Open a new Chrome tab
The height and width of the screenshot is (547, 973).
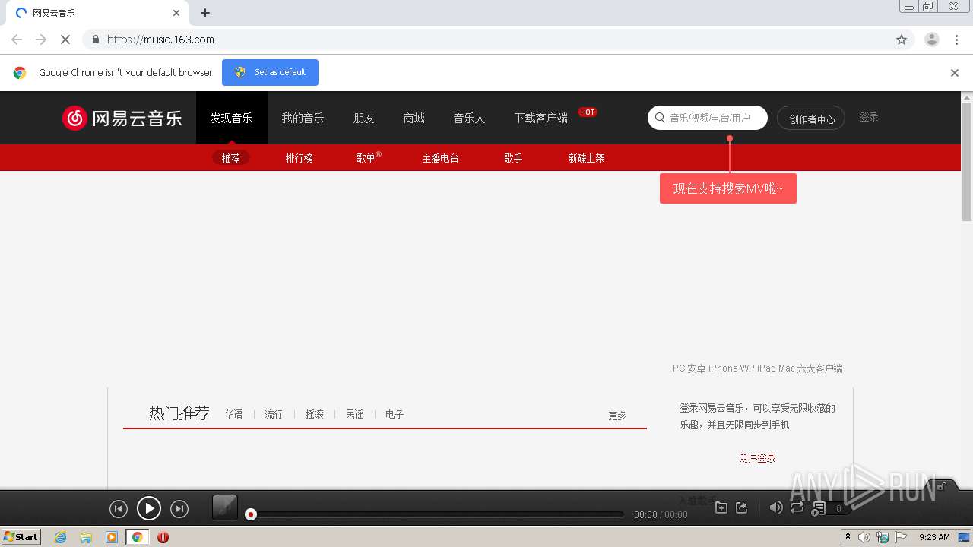pyautogui.click(x=205, y=13)
